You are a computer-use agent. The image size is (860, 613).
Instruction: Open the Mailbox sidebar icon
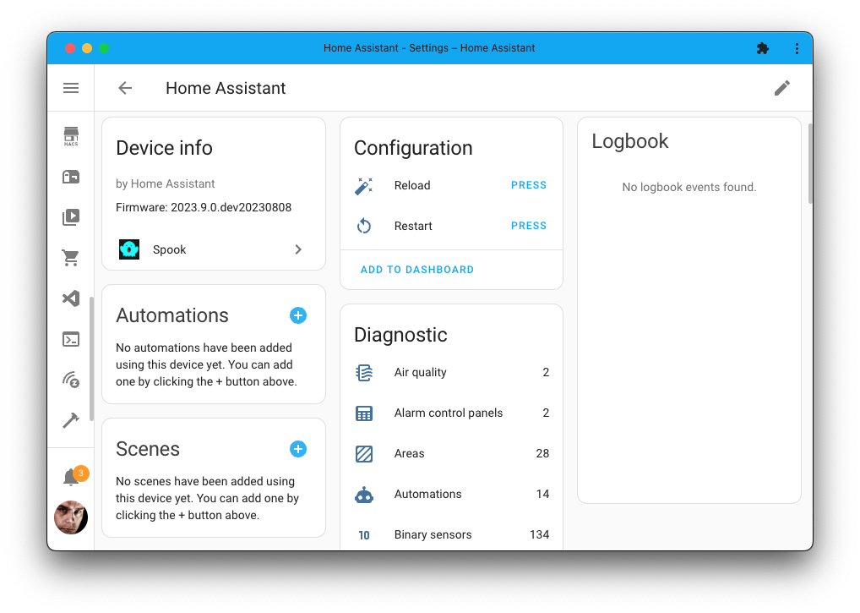[71, 176]
